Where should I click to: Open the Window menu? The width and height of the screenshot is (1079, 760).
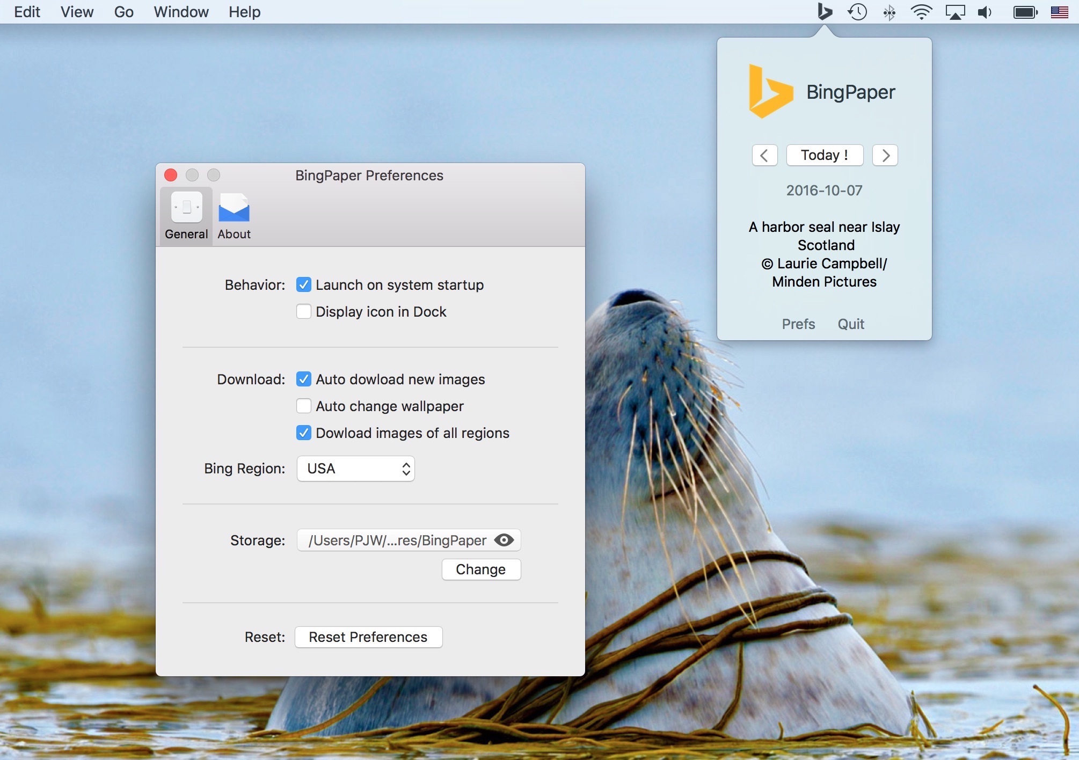point(181,12)
